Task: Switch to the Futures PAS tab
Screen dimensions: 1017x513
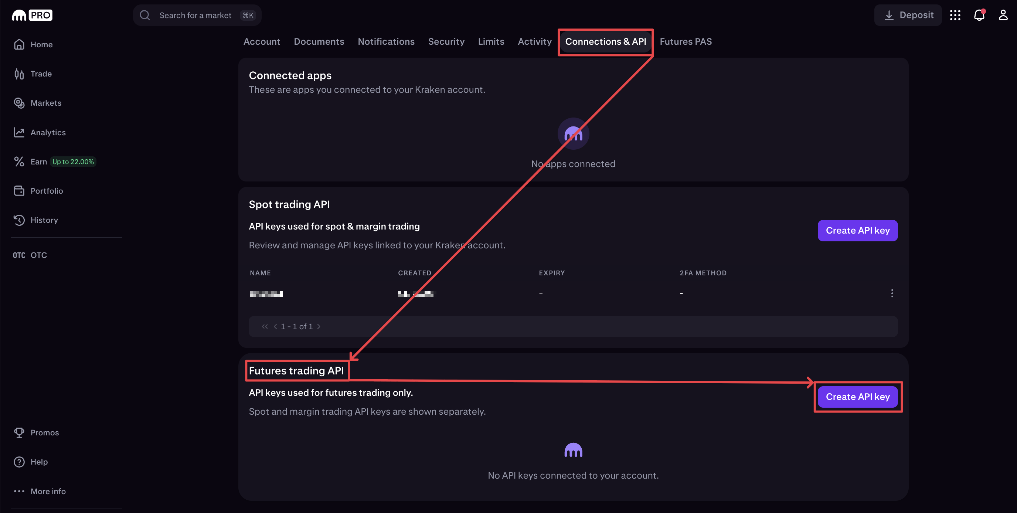Action: click(x=686, y=41)
